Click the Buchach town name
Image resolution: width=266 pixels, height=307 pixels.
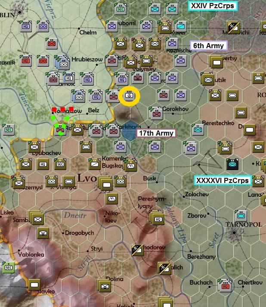pyautogui.click(x=201, y=282)
